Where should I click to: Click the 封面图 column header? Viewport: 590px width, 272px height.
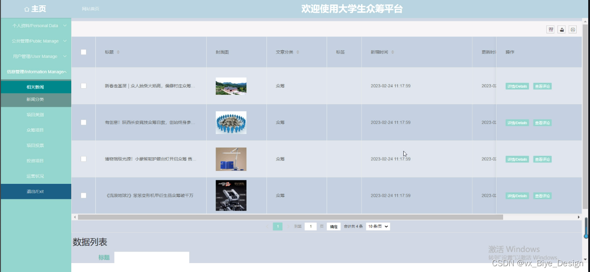pyautogui.click(x=222, y=52)
